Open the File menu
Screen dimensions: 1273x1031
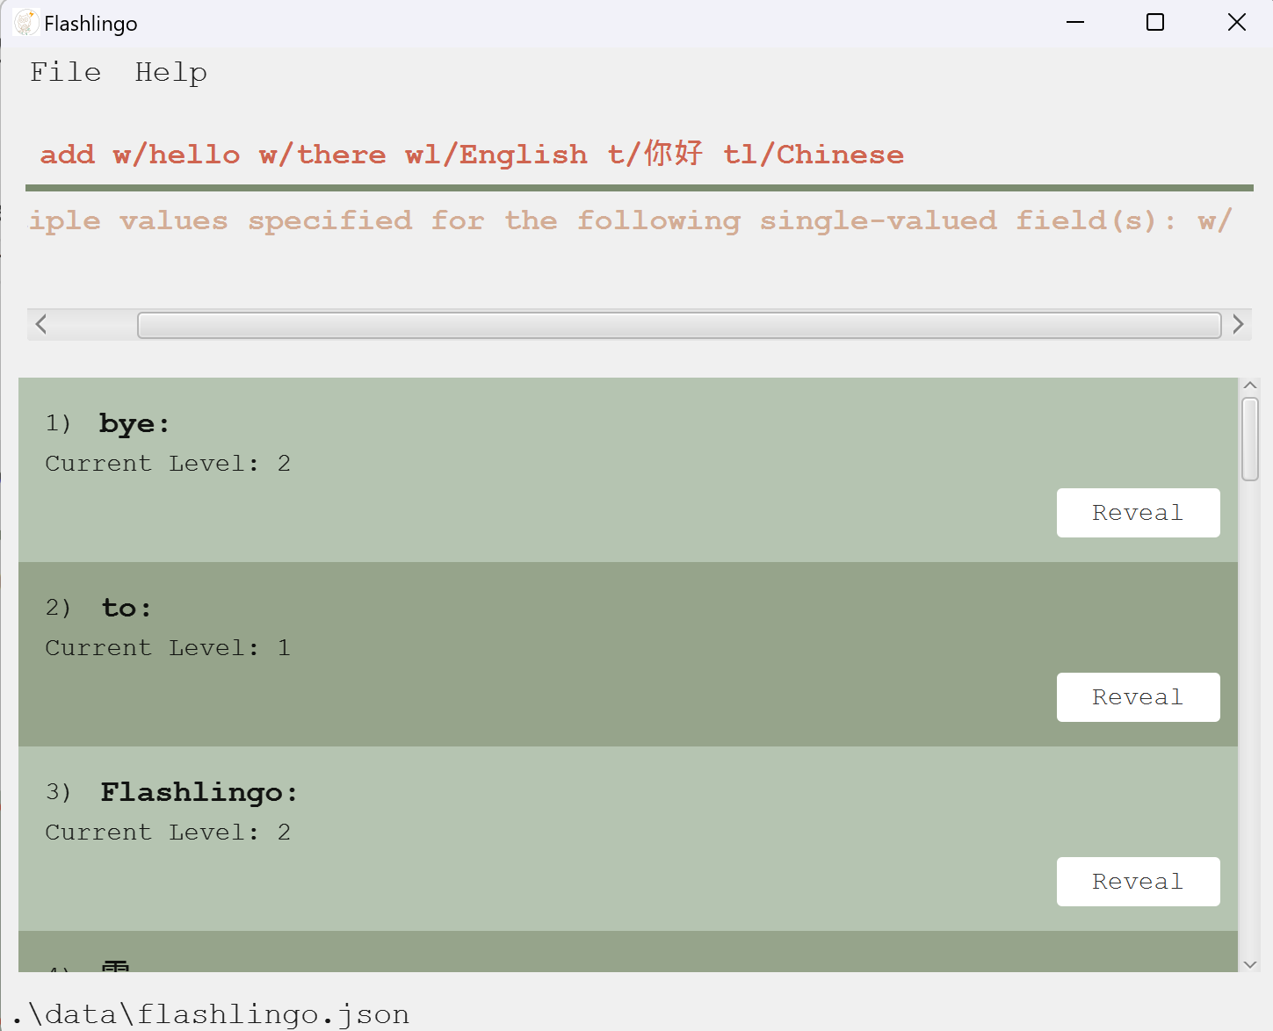click(x=66, y=72)
